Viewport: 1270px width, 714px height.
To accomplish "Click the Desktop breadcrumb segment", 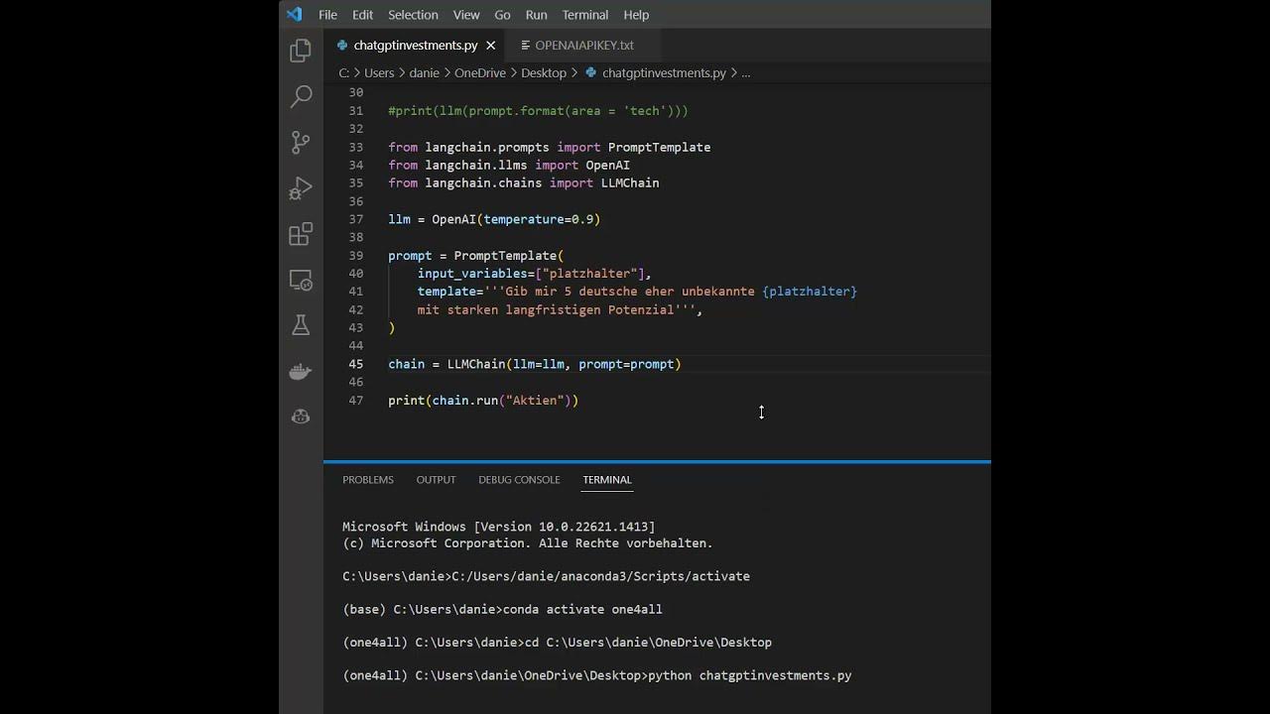I will (544, 73).
